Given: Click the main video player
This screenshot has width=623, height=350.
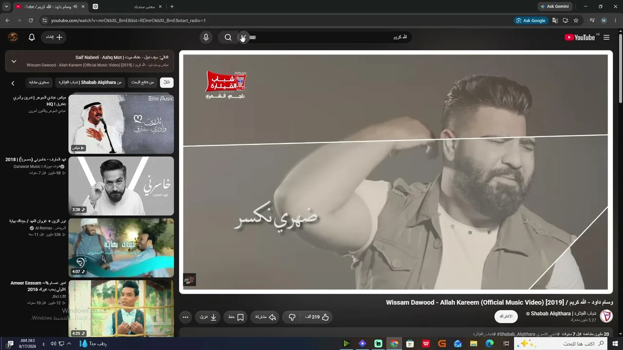Looking at the screenshot, I should click(396, 172).
